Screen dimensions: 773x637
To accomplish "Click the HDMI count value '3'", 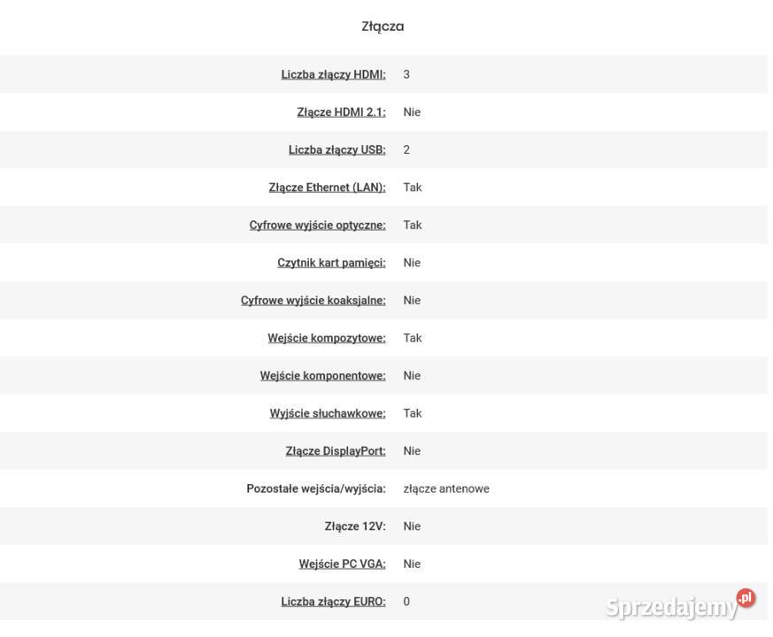I will (406, 74).
